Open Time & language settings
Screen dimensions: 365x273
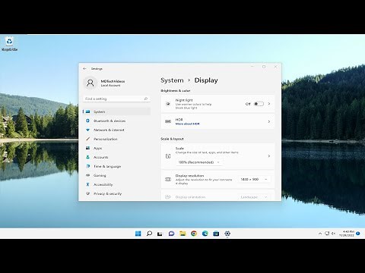click(x=116, y=166)
